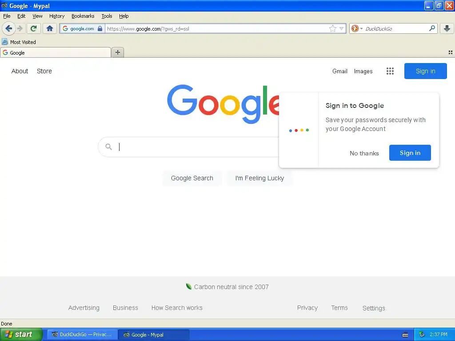Select the Google browser tab
This screenshot has height=341, width=455.
click(x=56, y=52)
